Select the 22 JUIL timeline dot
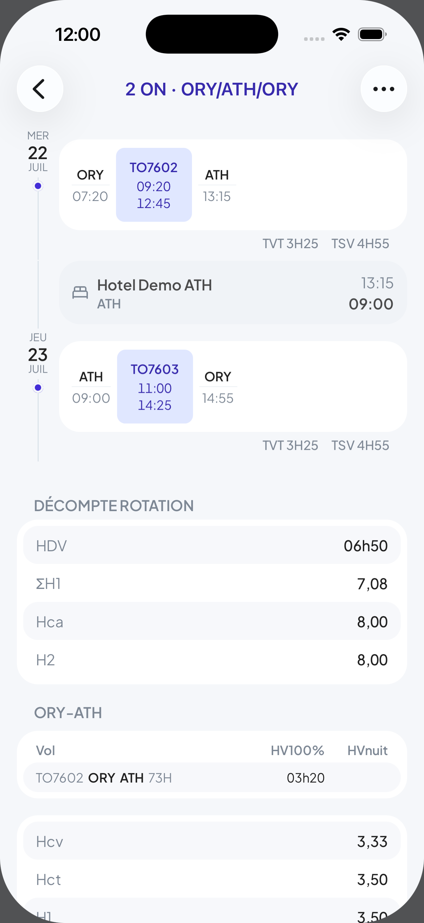 coord(38,186)
